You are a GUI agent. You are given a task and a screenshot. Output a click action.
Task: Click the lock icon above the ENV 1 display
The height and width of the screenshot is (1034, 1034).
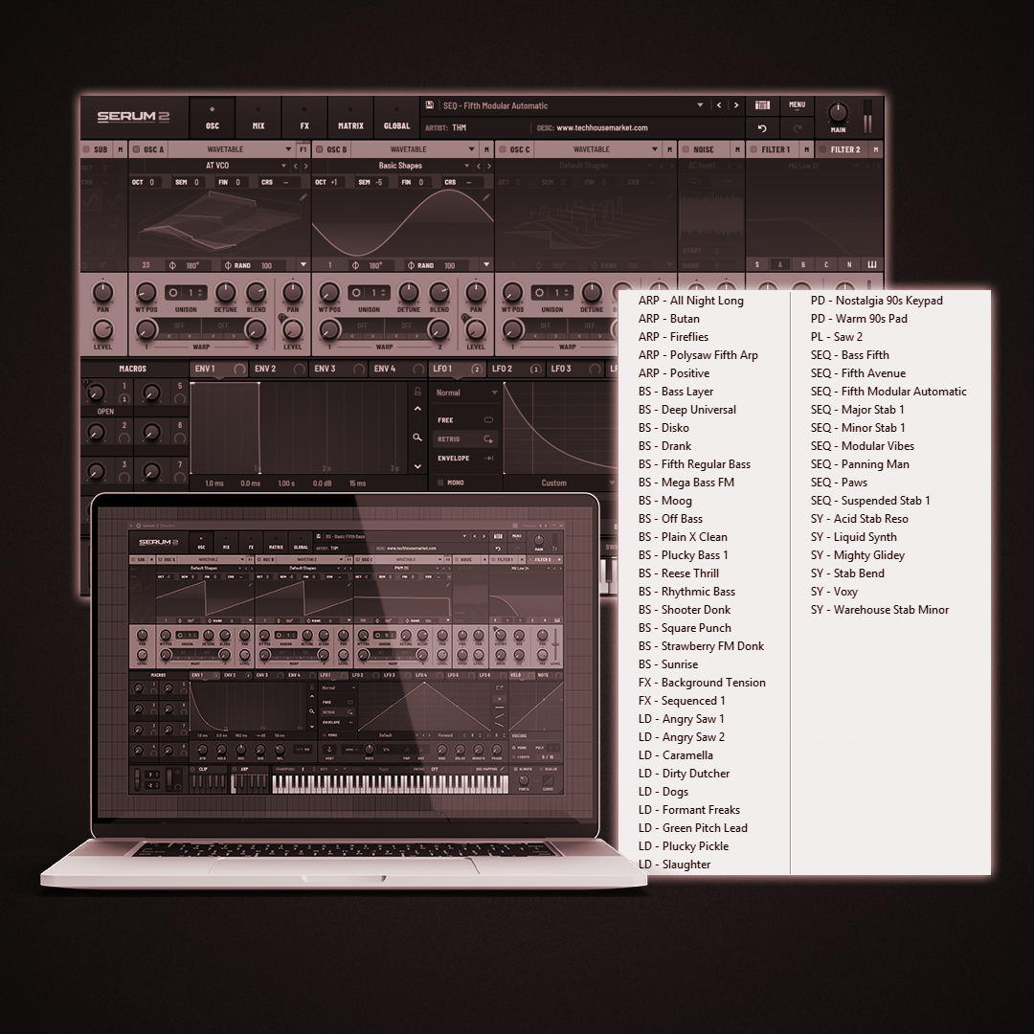pyautogui.click(x=416, y=392)
